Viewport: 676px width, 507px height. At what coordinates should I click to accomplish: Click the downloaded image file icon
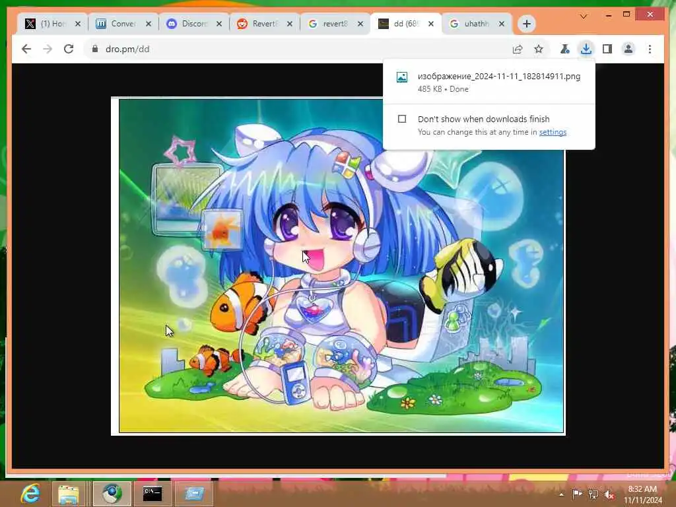click(x=402, y=77)
